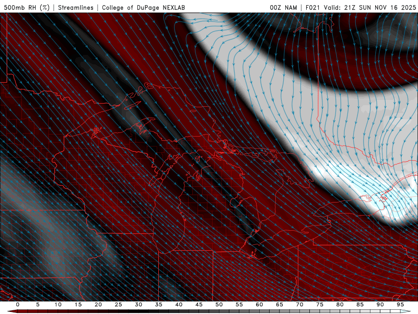The image size is (418, 314).
Task: Click the '20' label on the legend
Action: (x=98, y=305)
